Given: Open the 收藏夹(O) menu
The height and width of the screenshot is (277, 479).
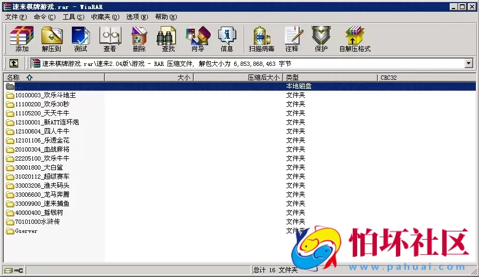Looking at the screenshot, I should click(105, 17).
